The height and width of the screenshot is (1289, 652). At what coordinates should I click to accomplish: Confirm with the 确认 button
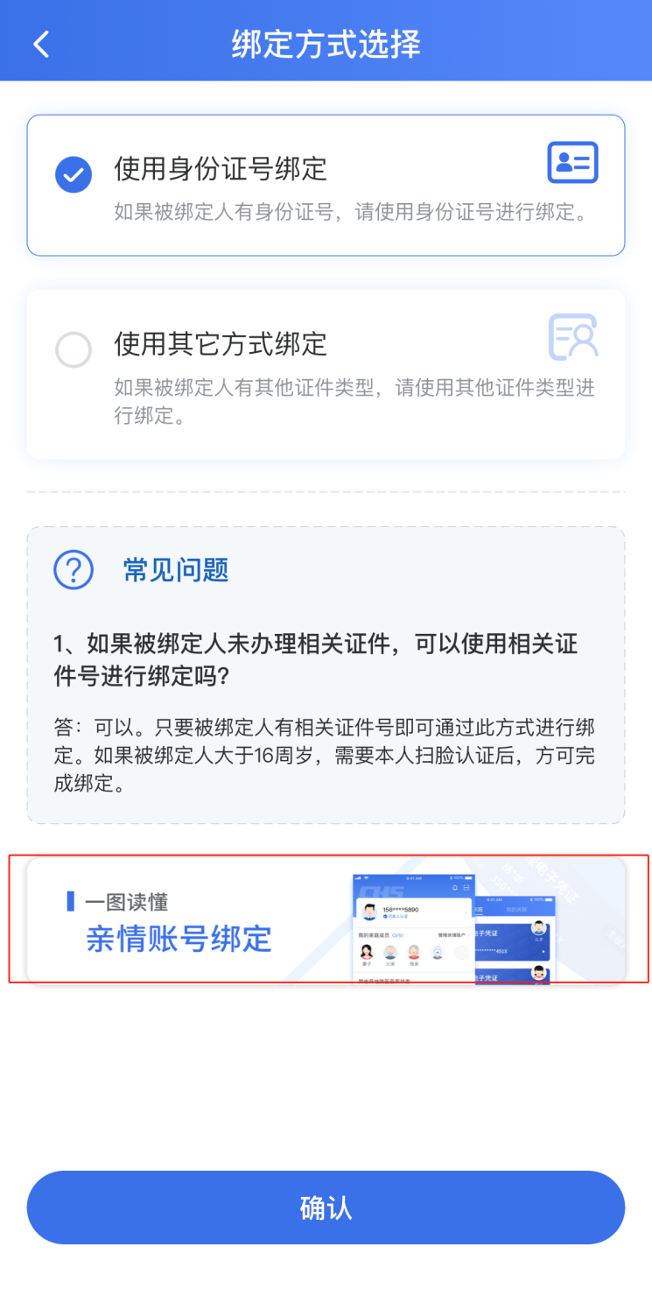click(x=326, y=1208)
